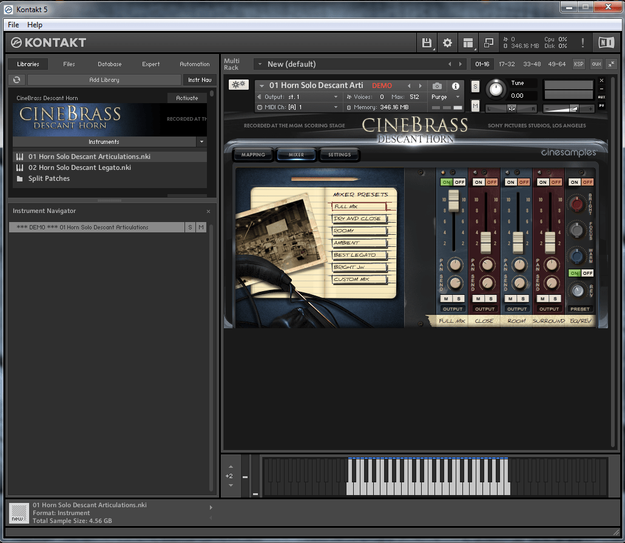
Task: Turn ON the Room mic channel
Action: click(x=510, y=182)
